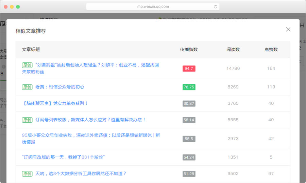The width and height of the screenshot is (306, 183).
Task: Click the 原创 tag beside the 刘备我祖 article
Action: click(27, 65)
